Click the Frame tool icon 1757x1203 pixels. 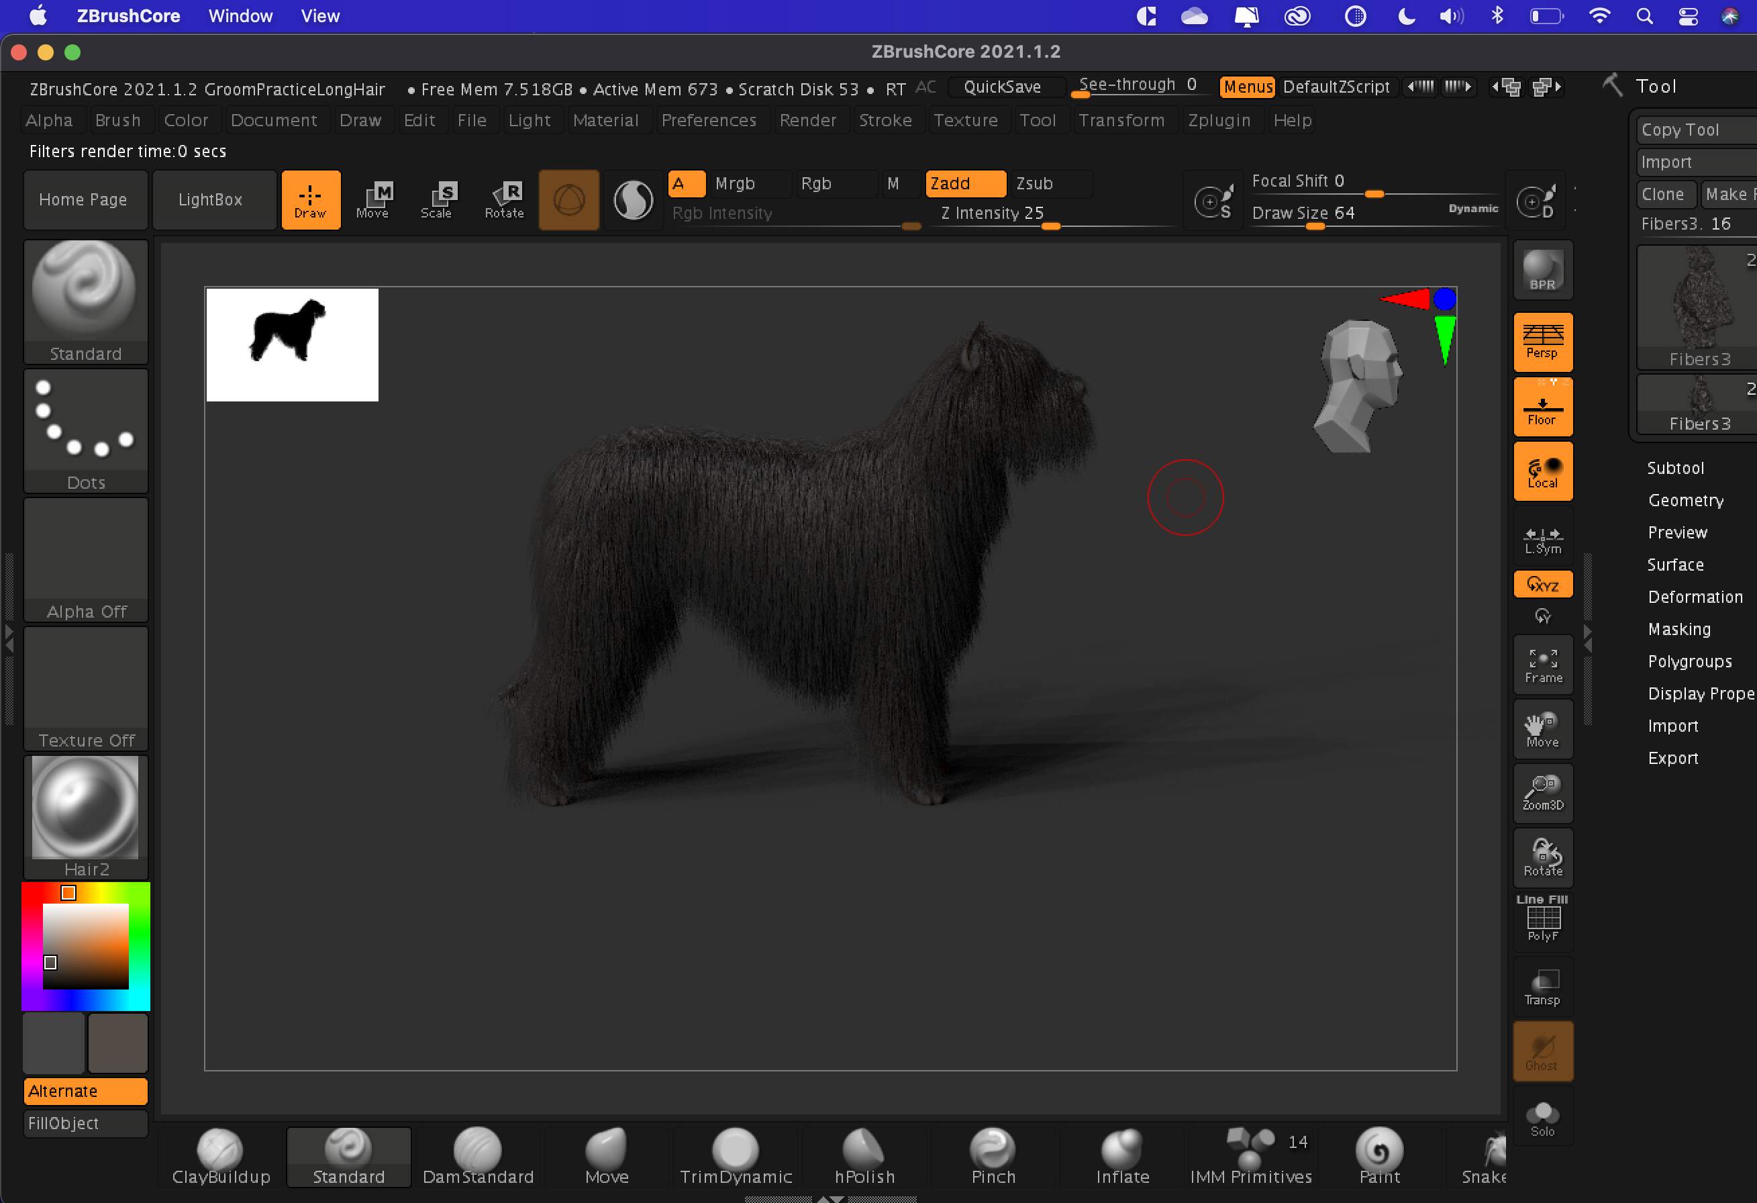coord(1542,664)
